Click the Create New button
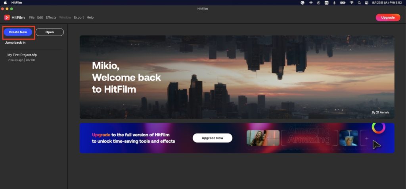 (x=18, y=32)
